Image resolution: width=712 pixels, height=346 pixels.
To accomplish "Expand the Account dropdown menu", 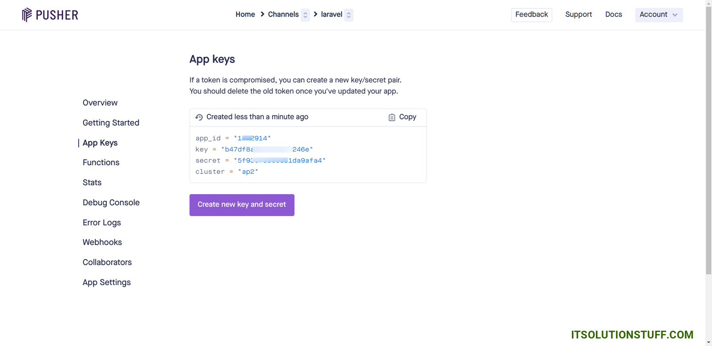I will [659, 15].
